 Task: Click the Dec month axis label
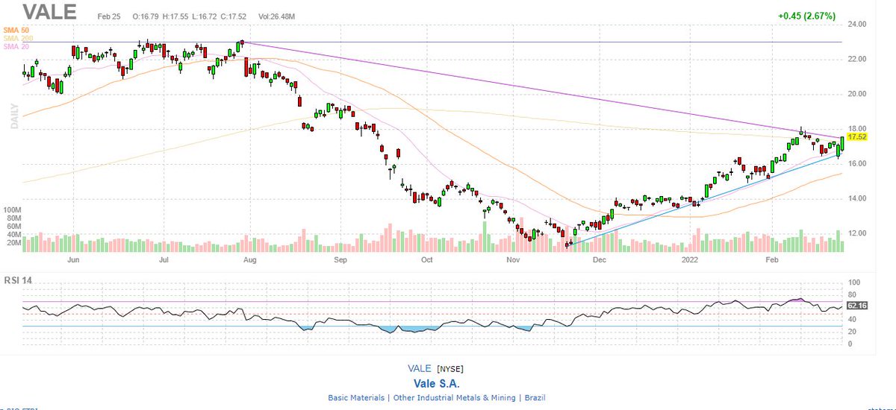[600, 261]
